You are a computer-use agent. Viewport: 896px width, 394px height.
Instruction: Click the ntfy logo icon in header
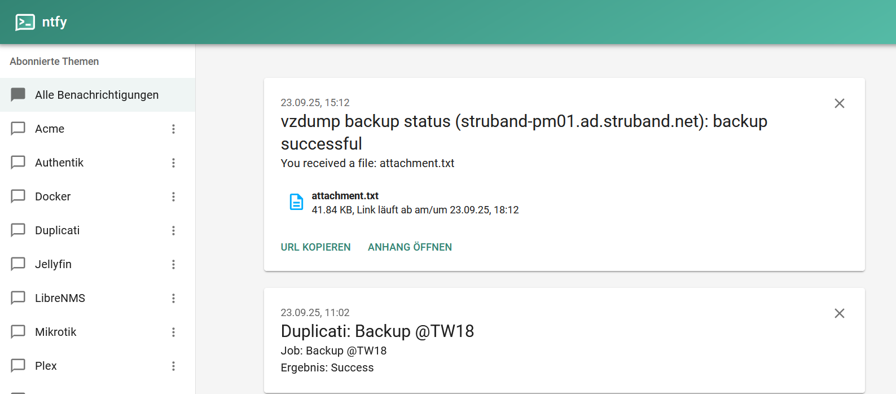(x=25, y=22)
